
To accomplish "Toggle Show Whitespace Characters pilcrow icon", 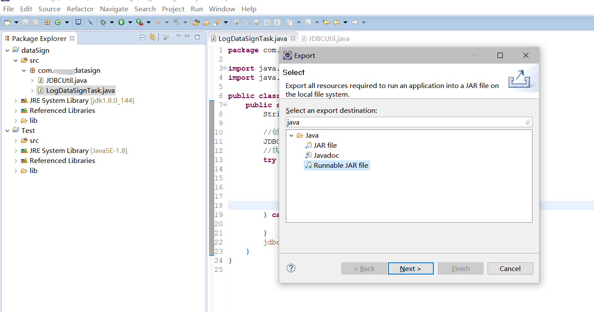I will [277, 22].
